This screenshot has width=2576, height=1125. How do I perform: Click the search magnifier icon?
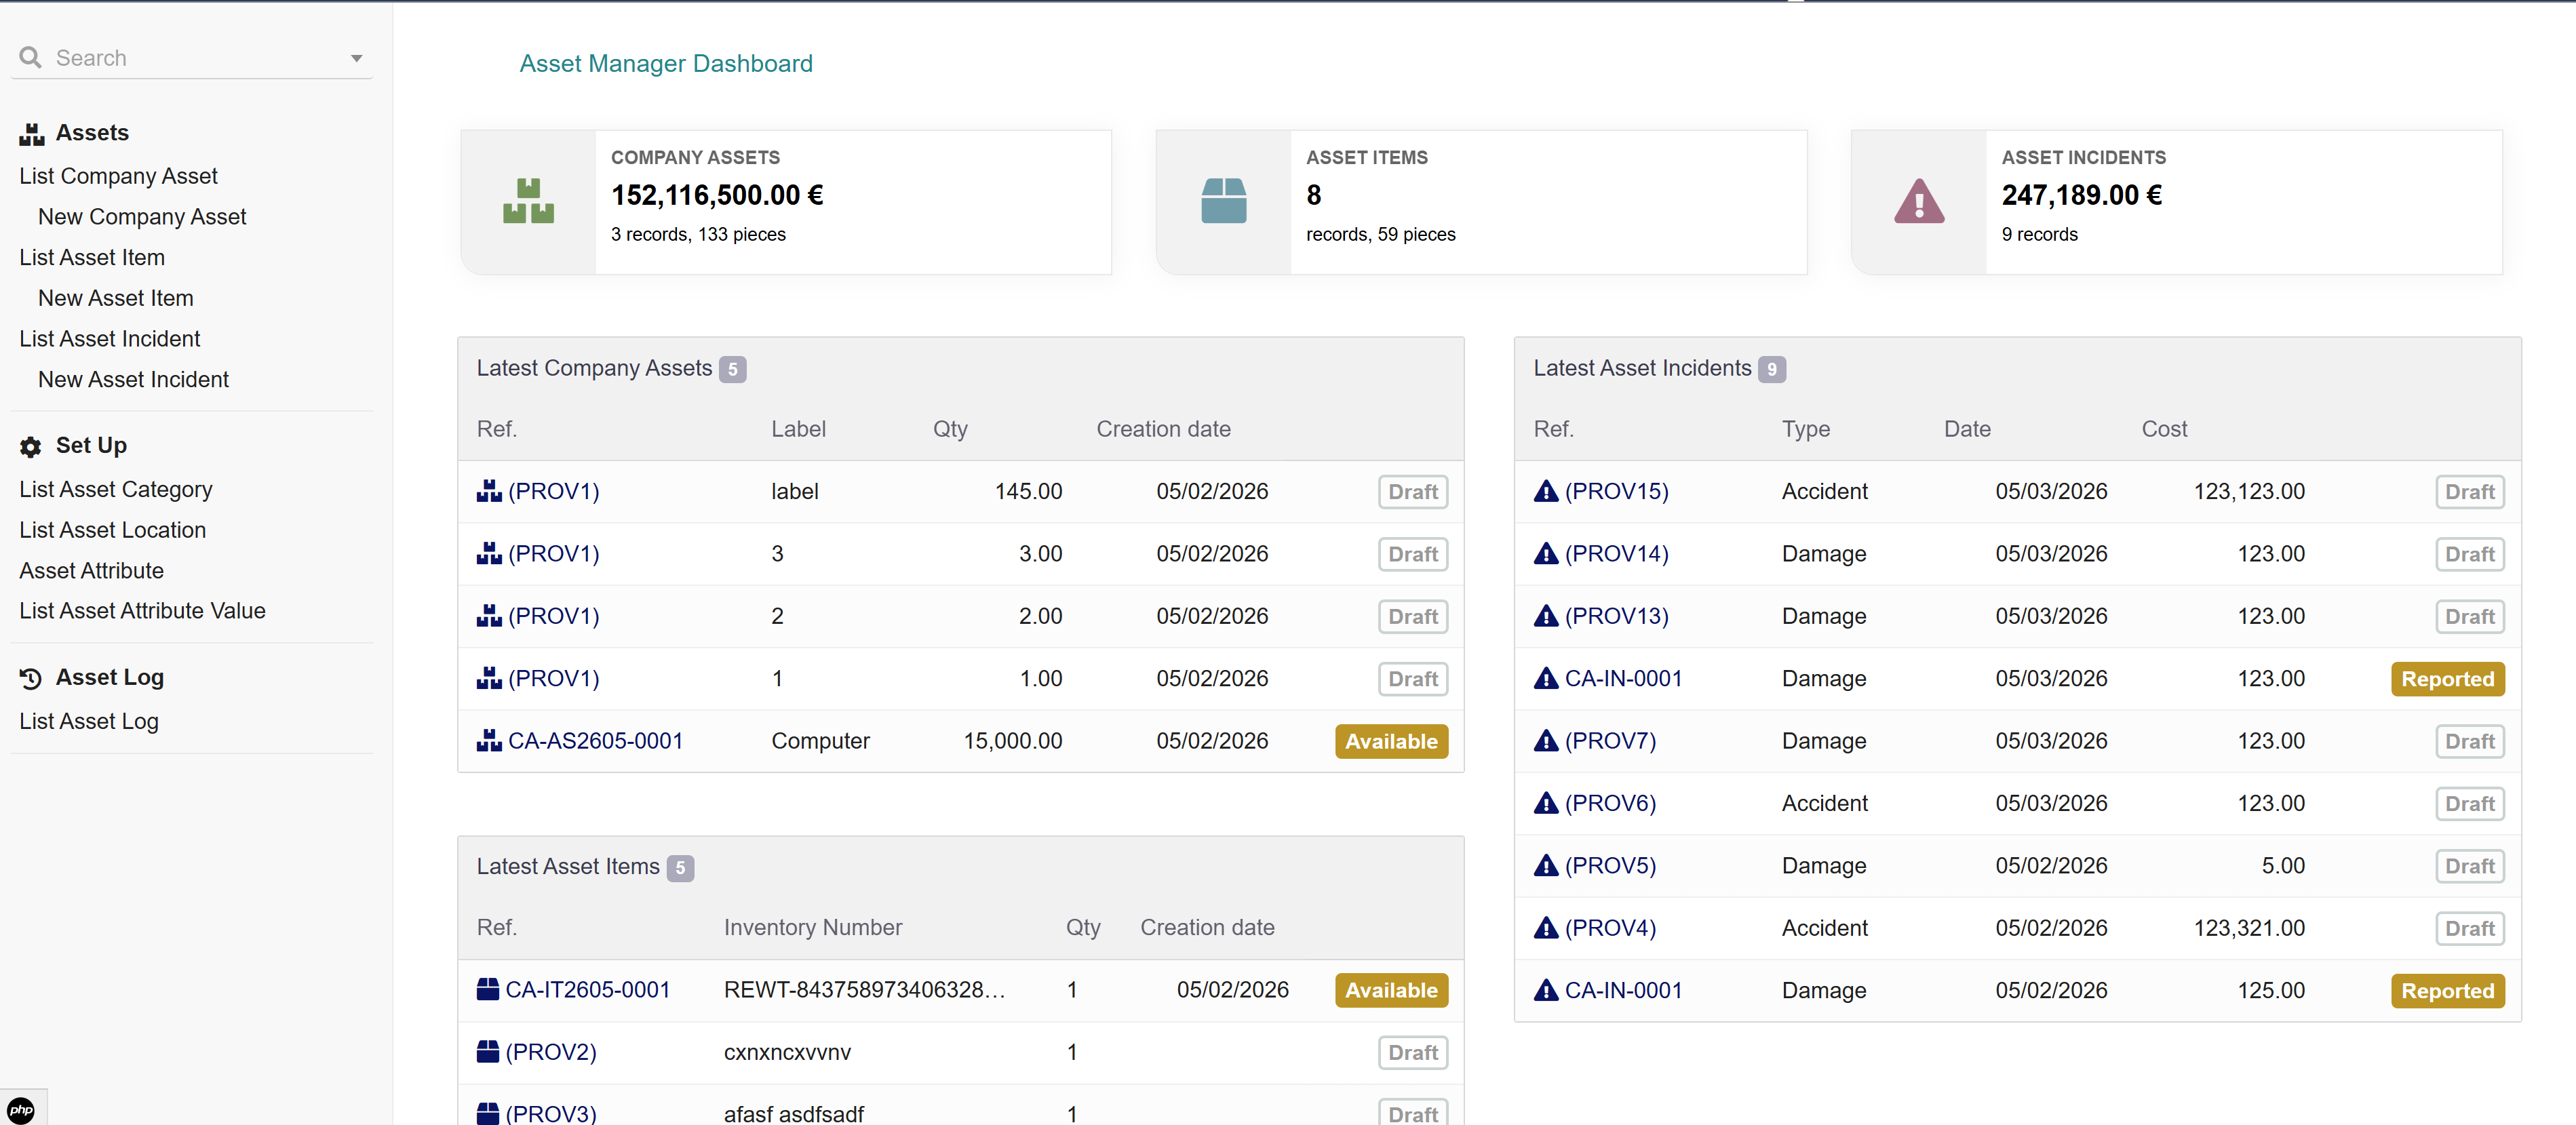point(31,58)
